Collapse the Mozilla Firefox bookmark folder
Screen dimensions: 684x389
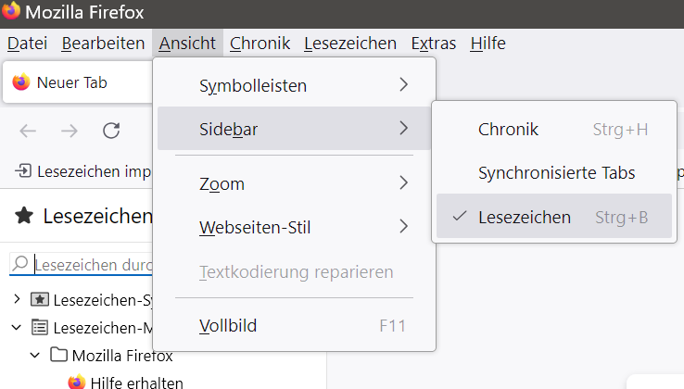tap(35, 355)
